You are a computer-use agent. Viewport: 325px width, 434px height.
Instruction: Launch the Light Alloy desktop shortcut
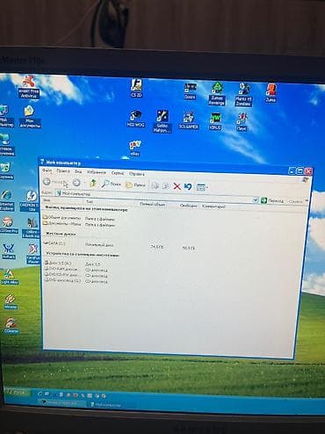tap(10, 277)
